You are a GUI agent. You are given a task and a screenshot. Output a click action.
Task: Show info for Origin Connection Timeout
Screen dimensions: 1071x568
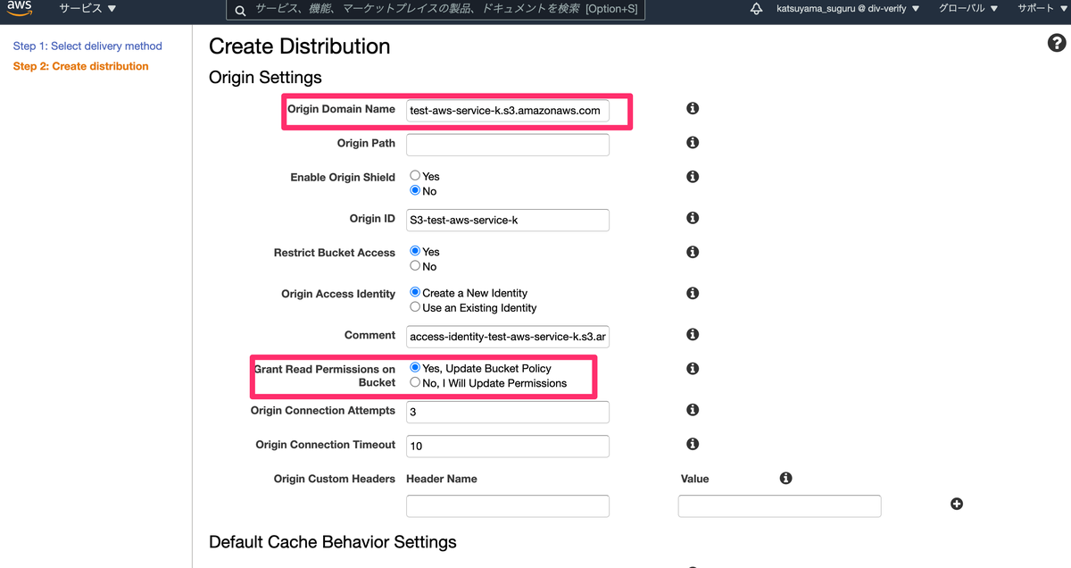coord(692,444)
